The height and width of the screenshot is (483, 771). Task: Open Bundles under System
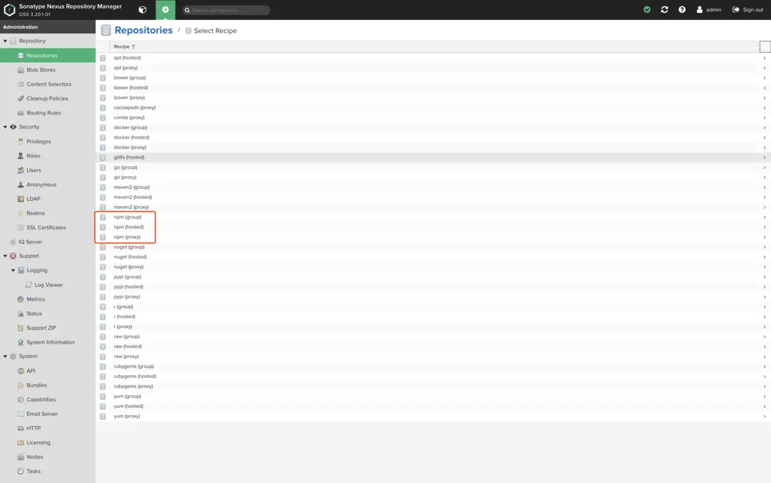48,385
